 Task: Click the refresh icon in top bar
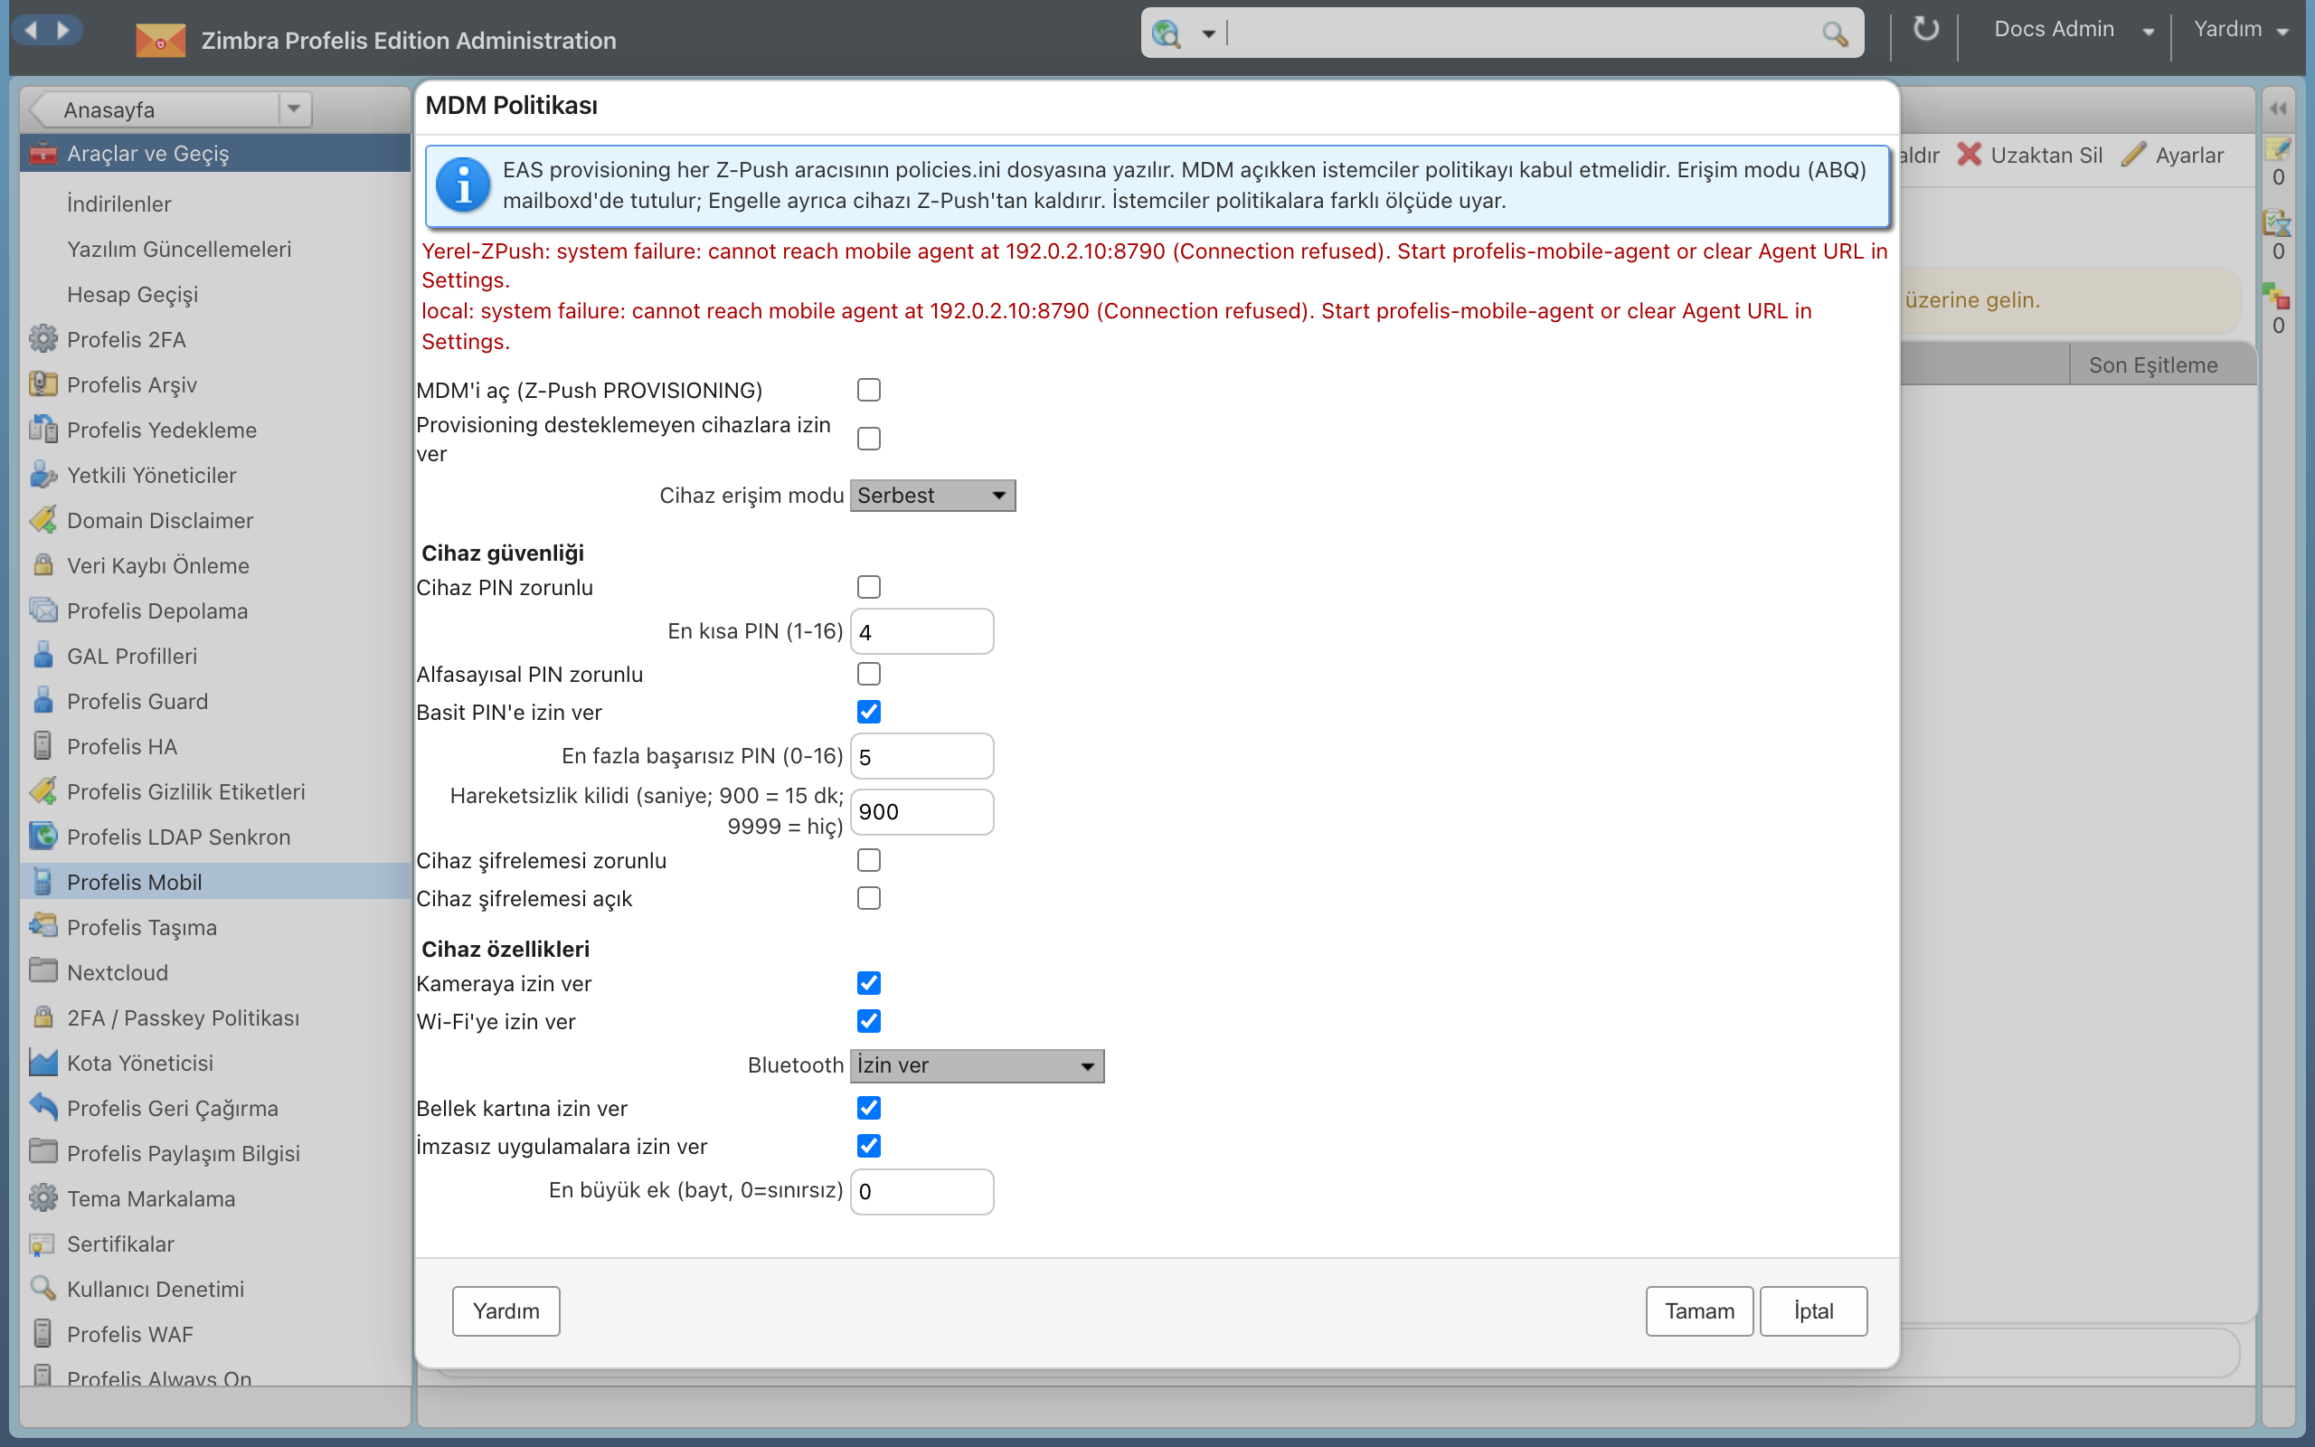point(1924,30)
